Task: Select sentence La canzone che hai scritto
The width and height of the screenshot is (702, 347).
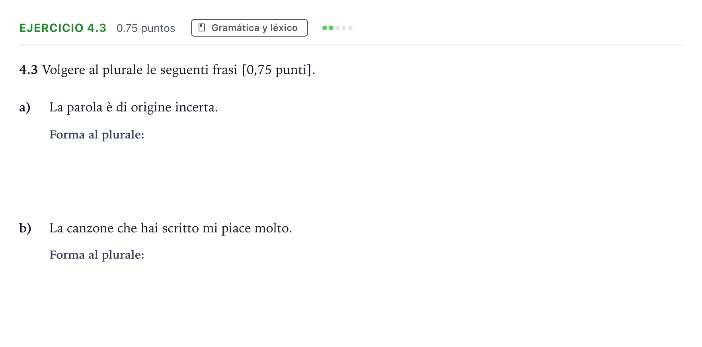Action: coord(171,228)
